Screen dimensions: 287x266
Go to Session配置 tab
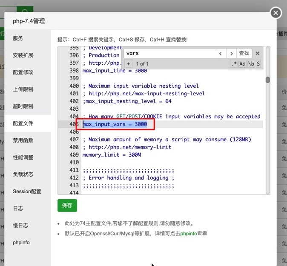coord(27,192)
